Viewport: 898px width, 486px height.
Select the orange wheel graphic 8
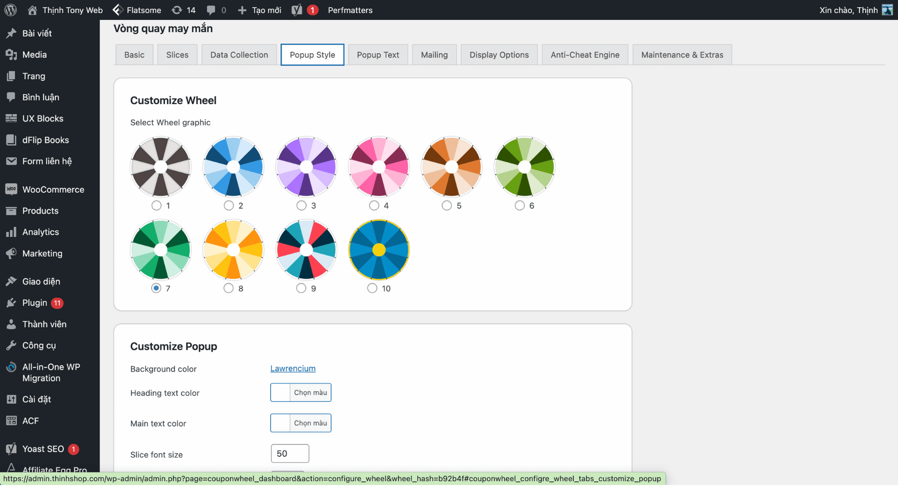[228, 288]
